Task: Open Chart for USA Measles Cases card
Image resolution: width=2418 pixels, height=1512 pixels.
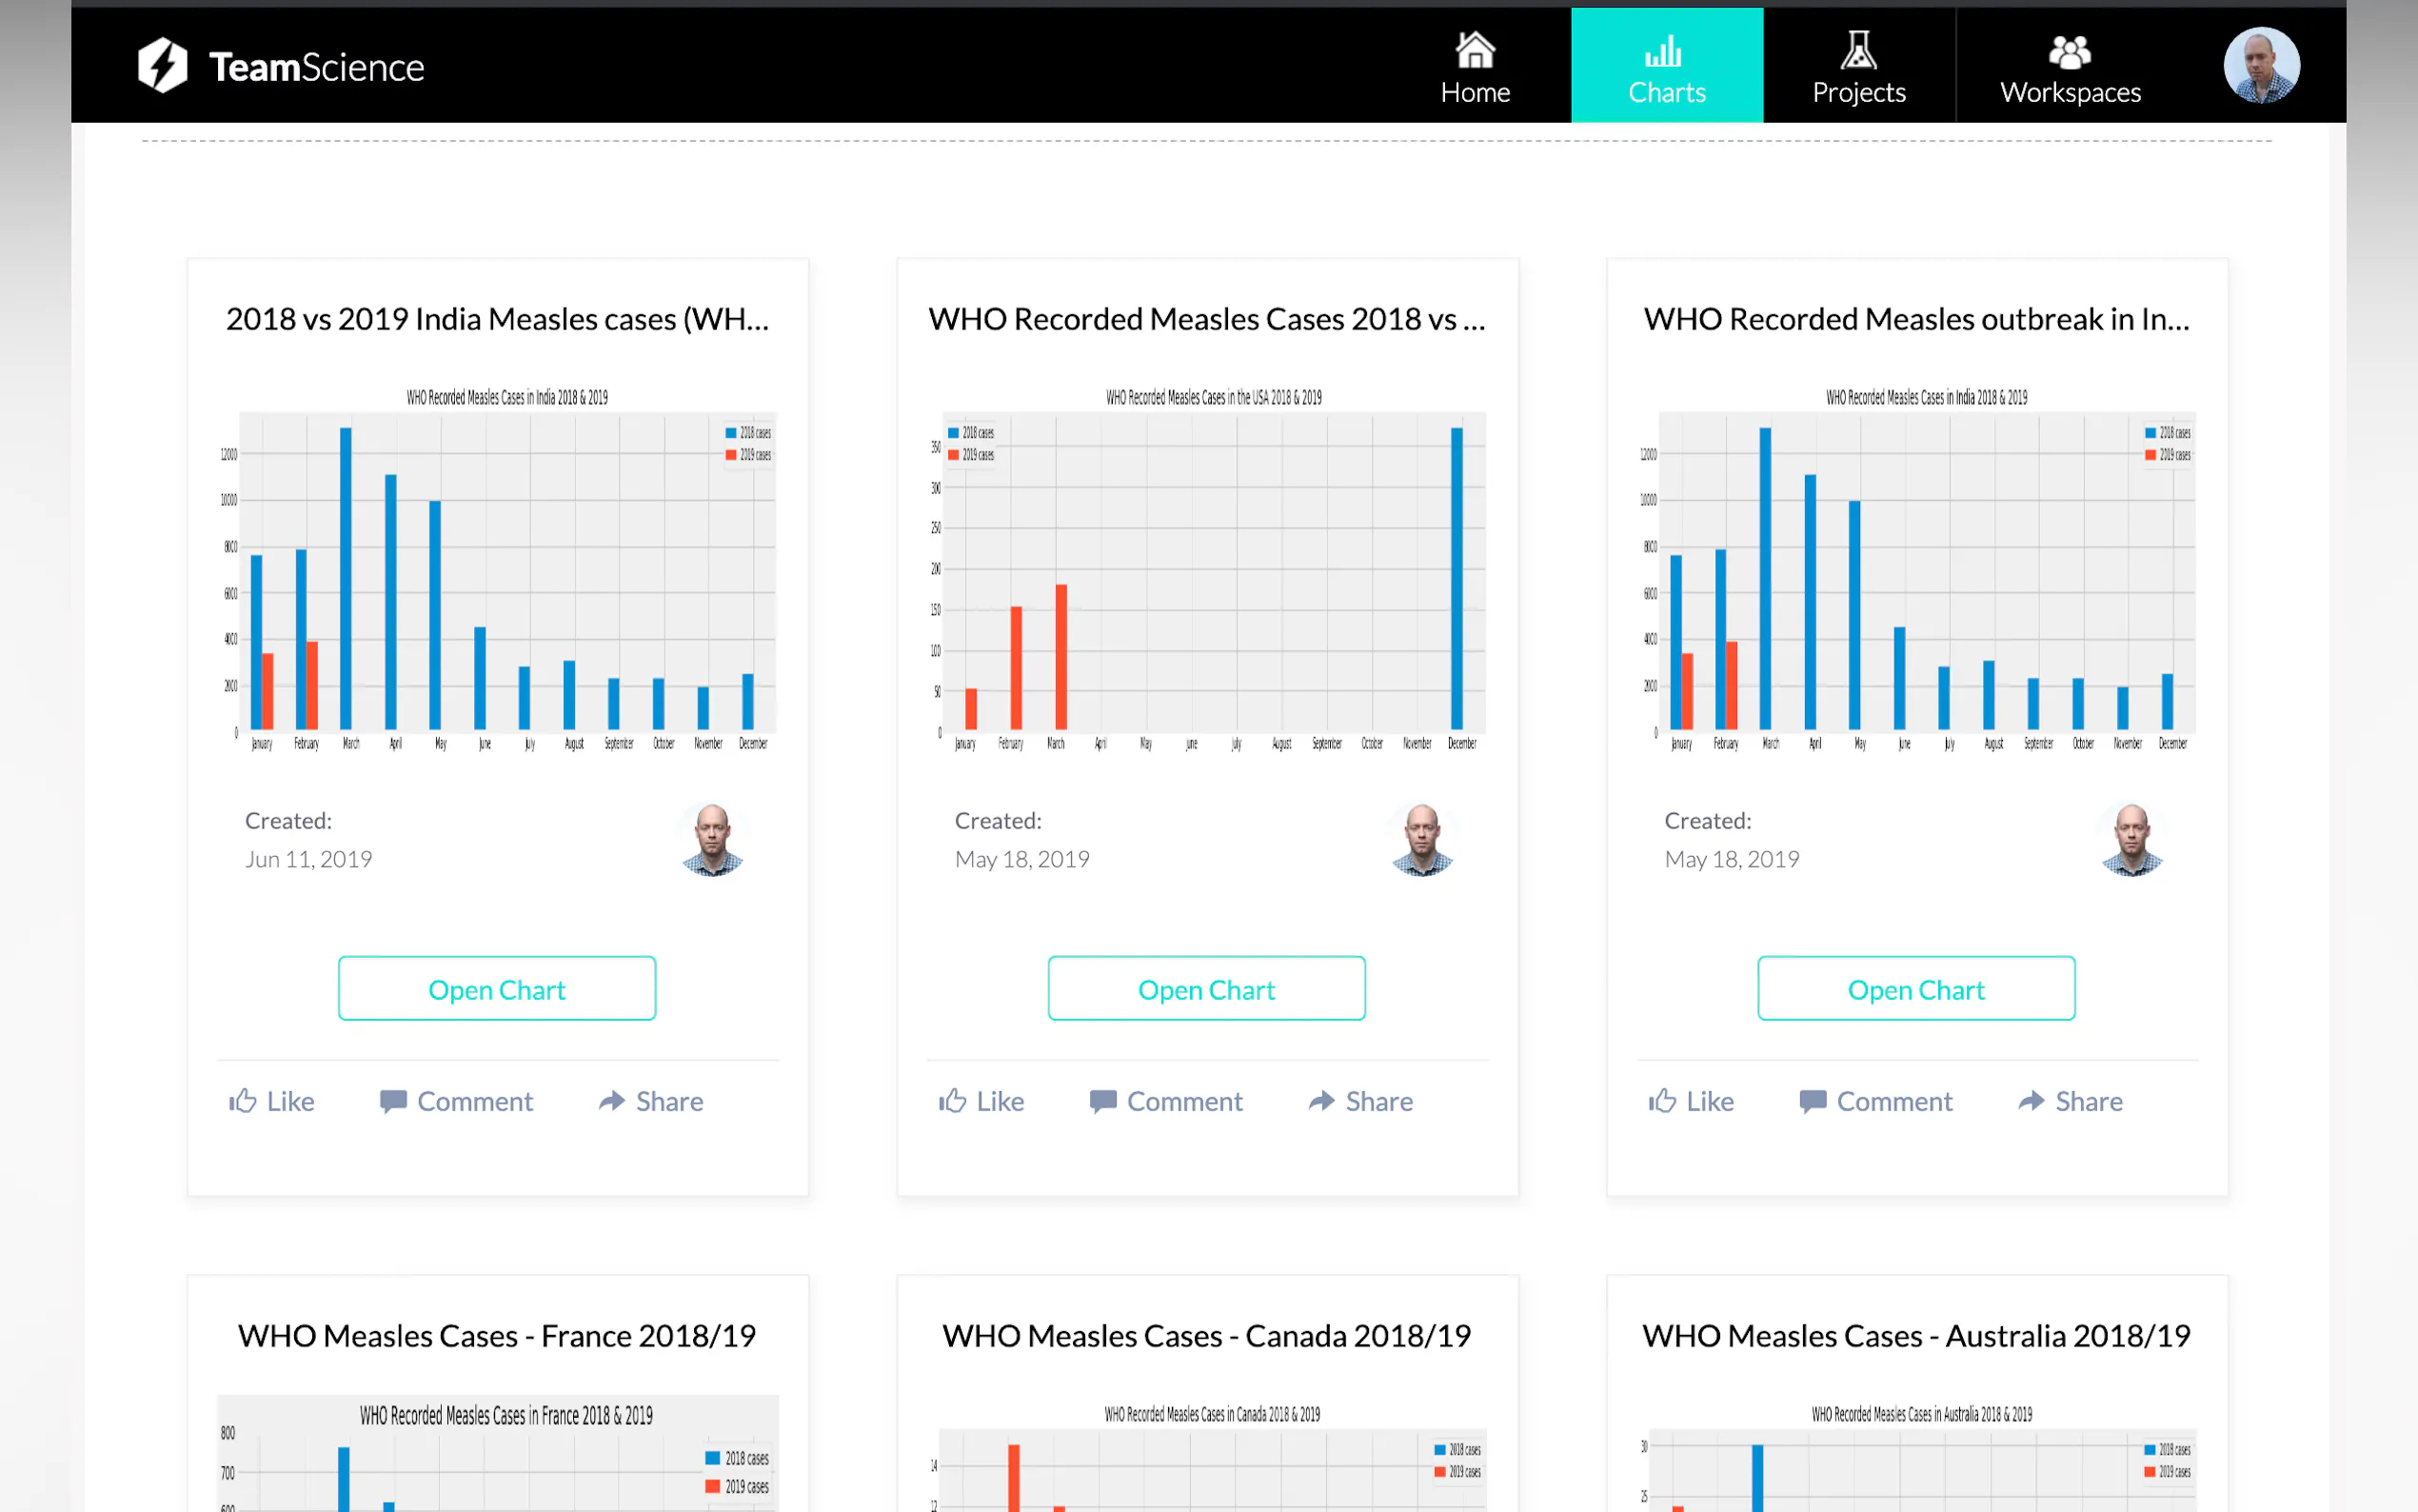Action: 1206,989
